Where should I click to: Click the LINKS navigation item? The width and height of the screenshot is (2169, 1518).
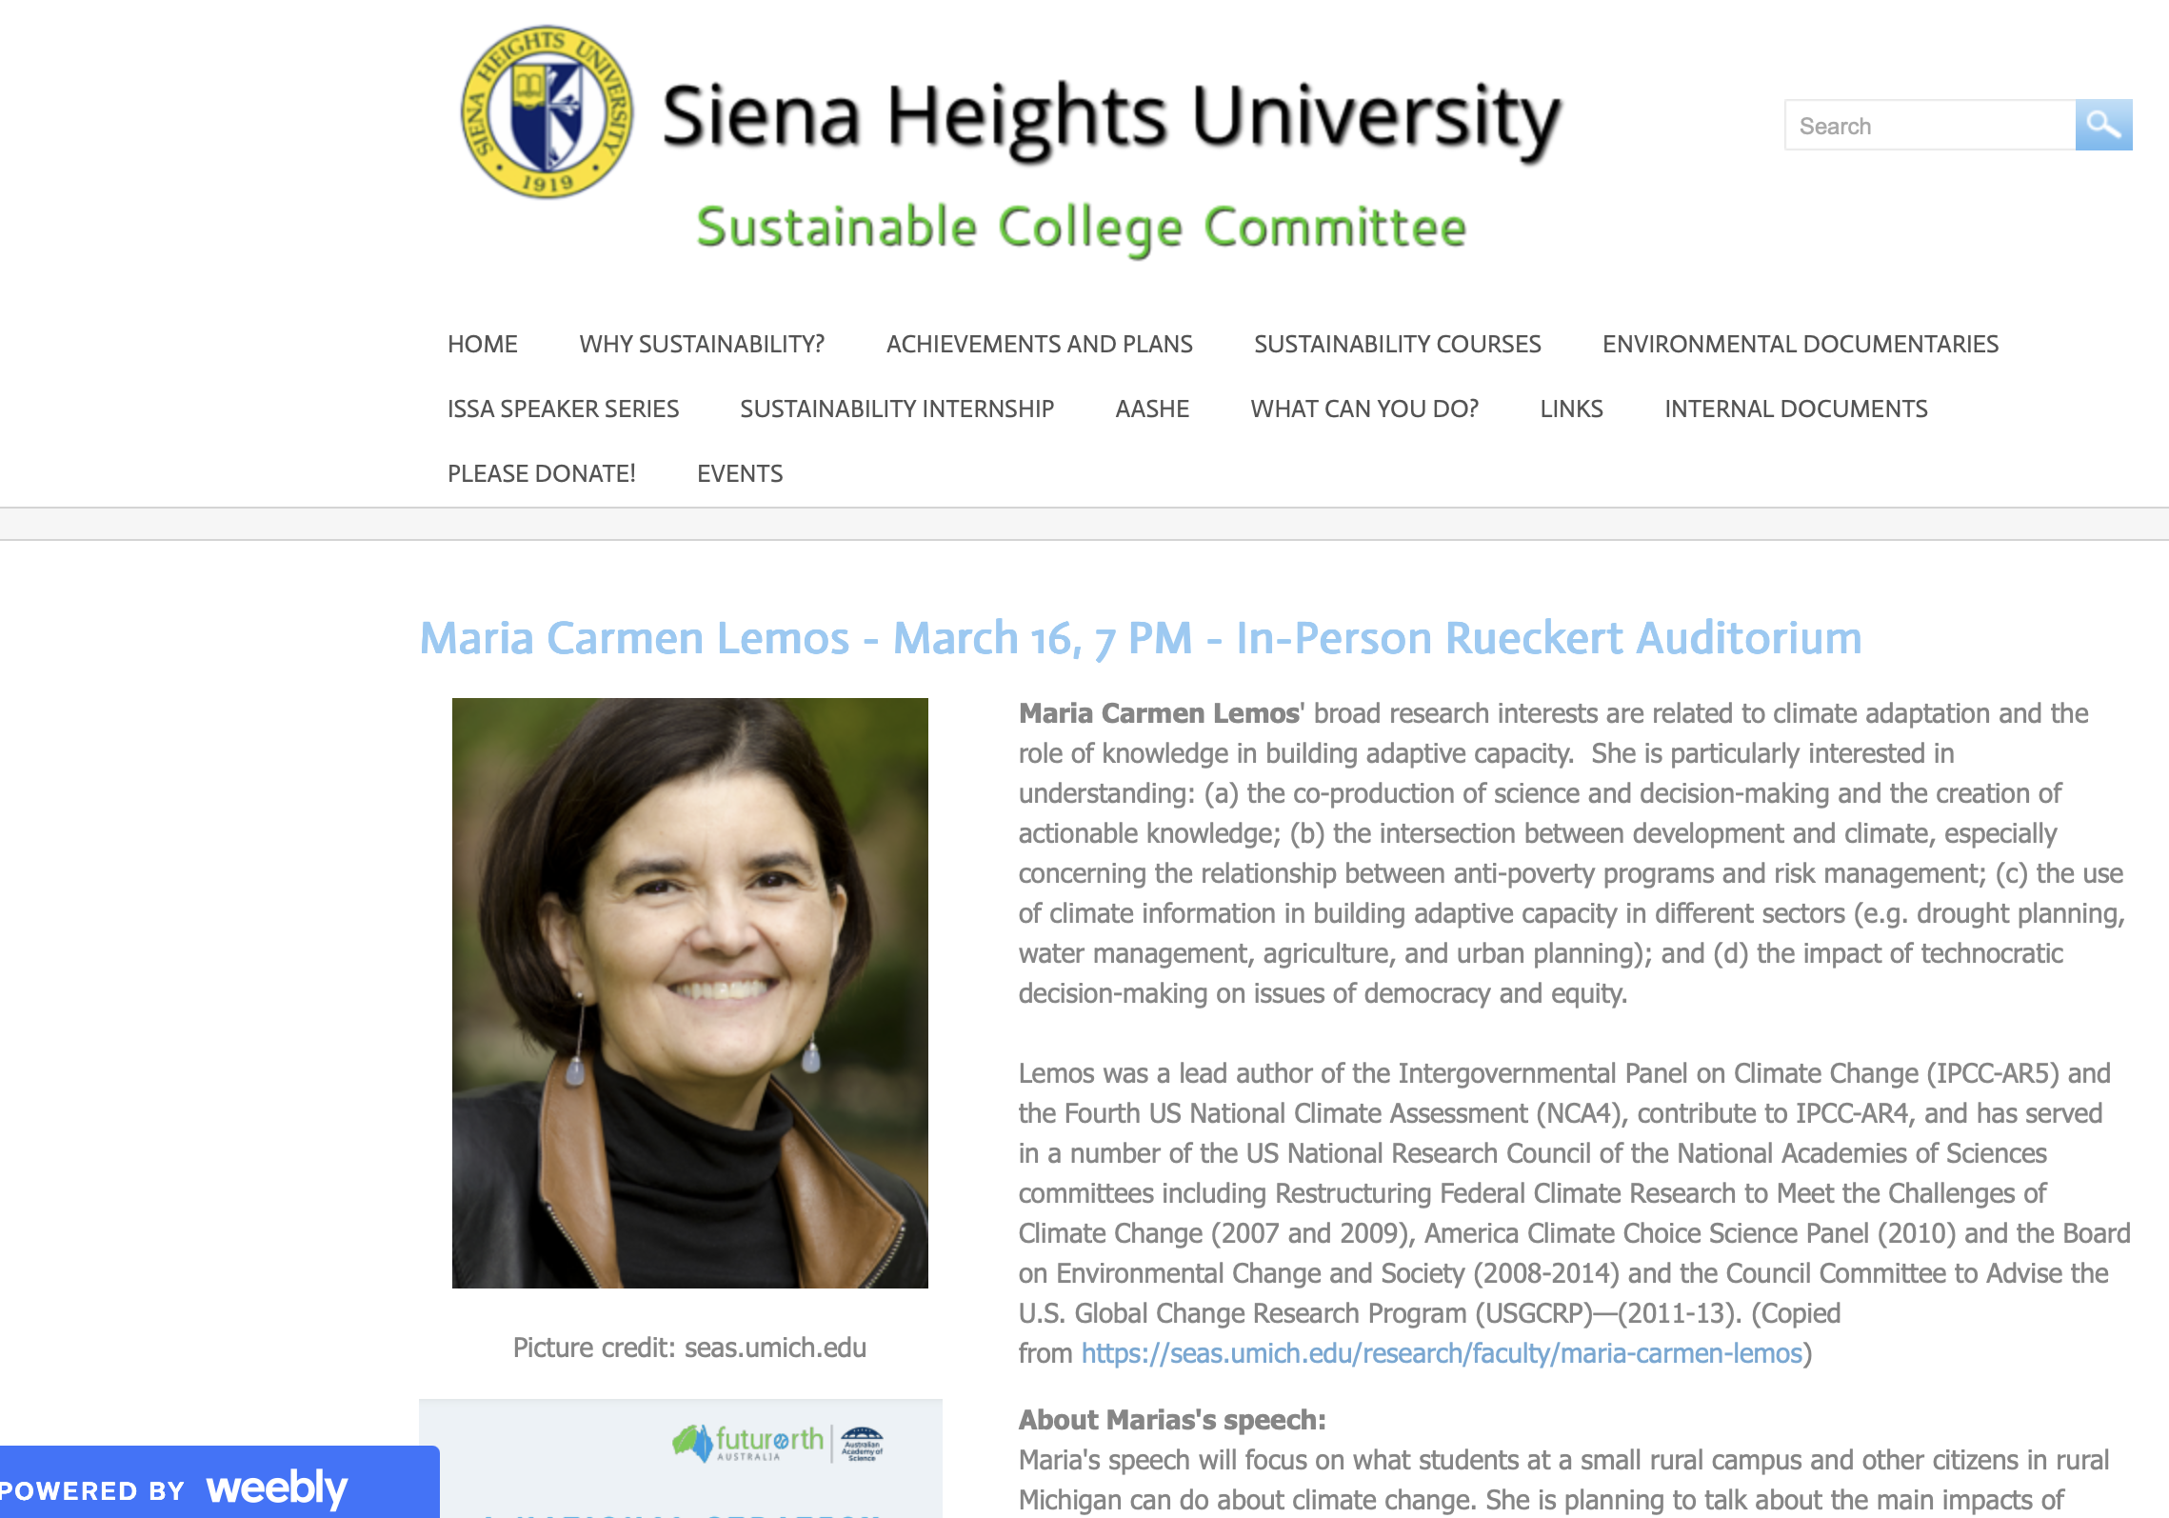[x=1571, y=409]
